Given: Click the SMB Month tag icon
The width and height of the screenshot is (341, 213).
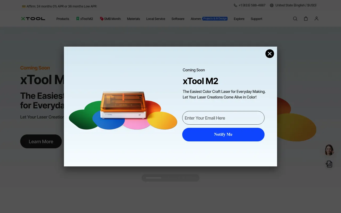Looking at the screenshot, I should point(102,19).
